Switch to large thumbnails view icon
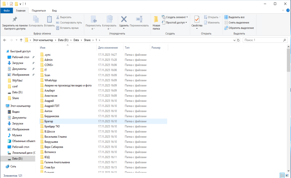Image resolution: width=291 pixels, height=178 pixels. [x=287, y=176]
